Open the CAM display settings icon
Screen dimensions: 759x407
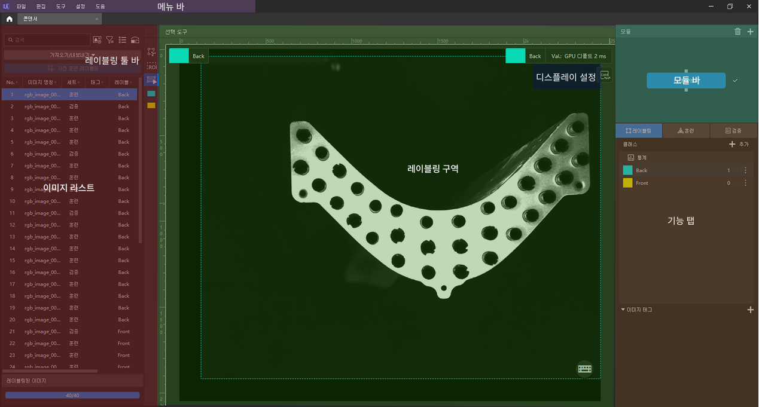tap(605, 75)
